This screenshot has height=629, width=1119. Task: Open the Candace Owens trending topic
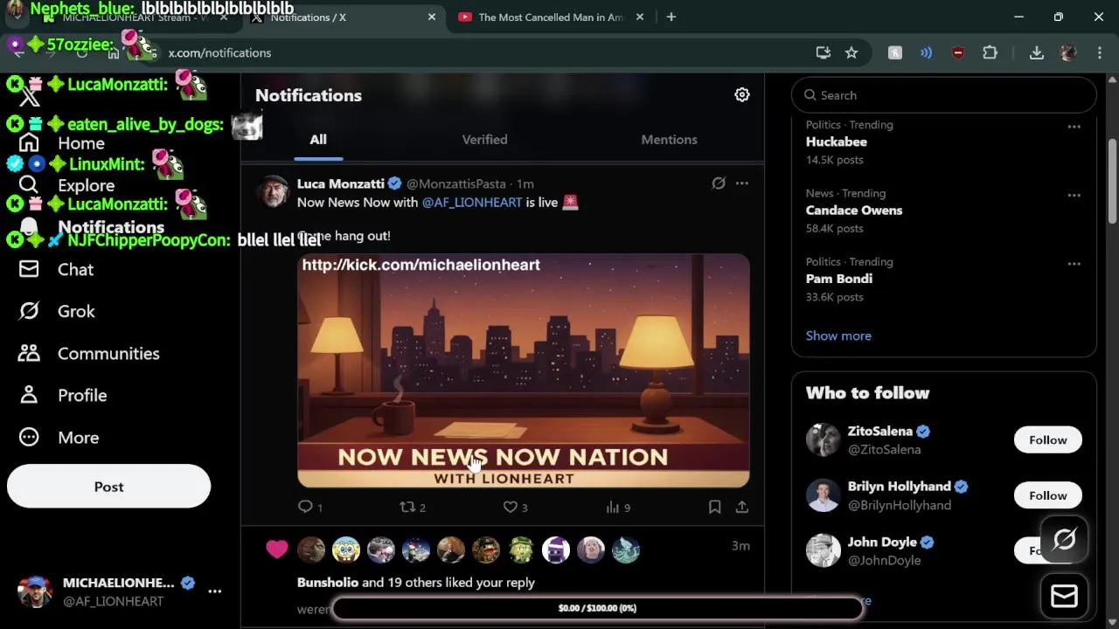point(854,210)
